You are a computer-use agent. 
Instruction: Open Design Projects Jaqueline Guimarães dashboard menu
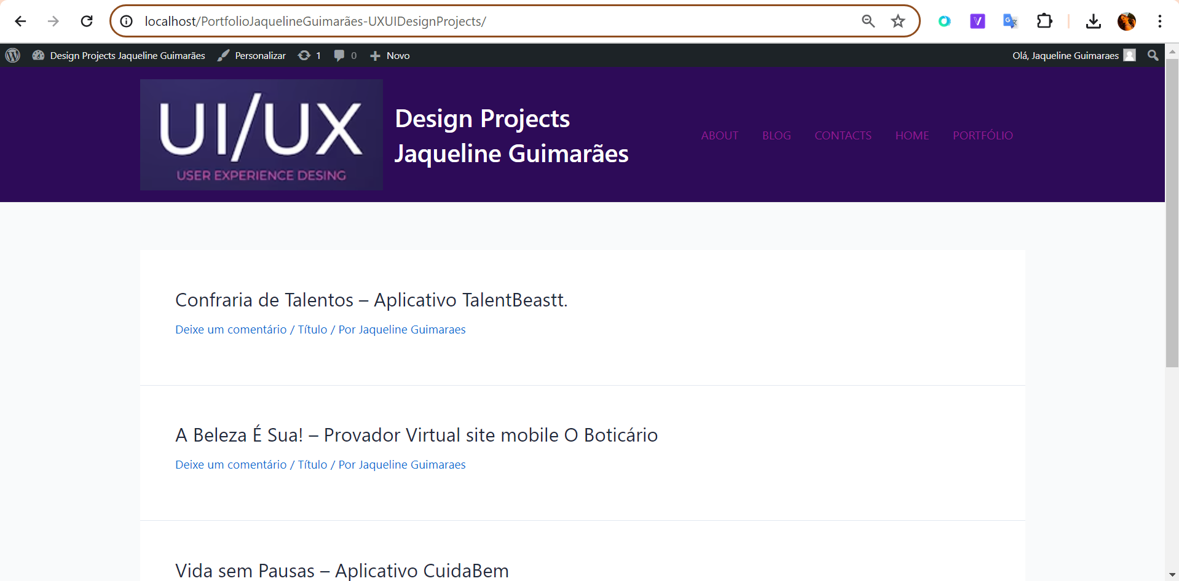pyautogui.click(x=119, y=55)
